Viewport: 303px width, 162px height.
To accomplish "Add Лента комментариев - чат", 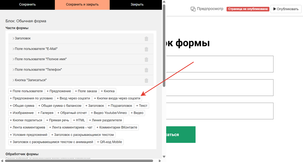I will pyautogui.click(x=71, y=128).
